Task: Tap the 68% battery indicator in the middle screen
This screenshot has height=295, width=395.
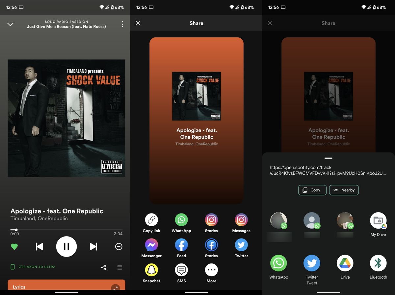Action: point(247,7)
